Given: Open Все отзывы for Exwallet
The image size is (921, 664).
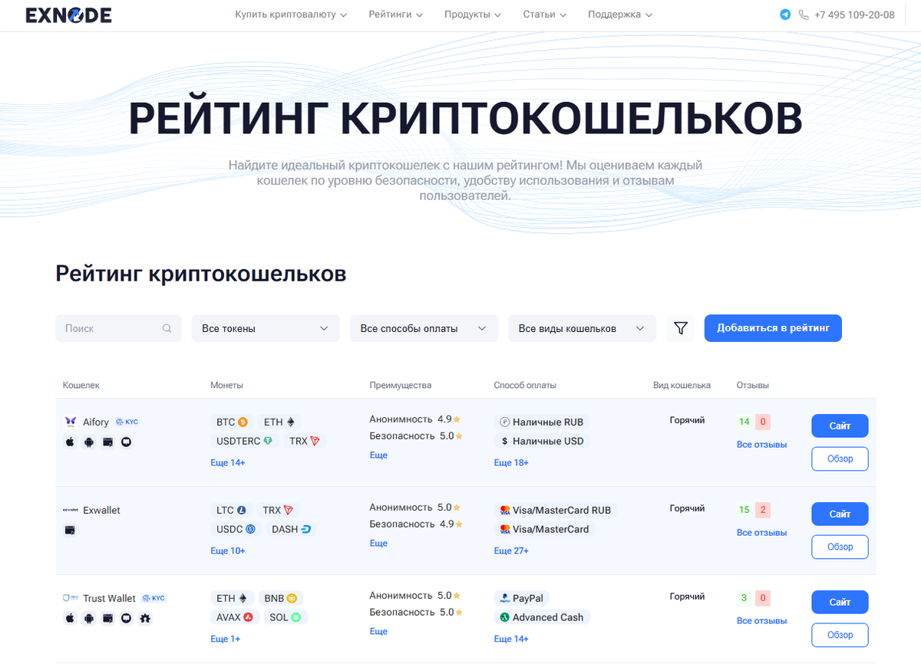Looking at the screenshot, I should (x=761, y=532).
